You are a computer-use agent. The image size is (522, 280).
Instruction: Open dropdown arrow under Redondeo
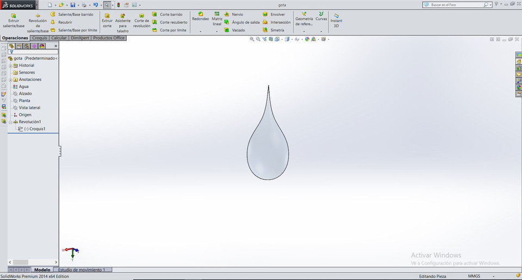click(201, 31)
